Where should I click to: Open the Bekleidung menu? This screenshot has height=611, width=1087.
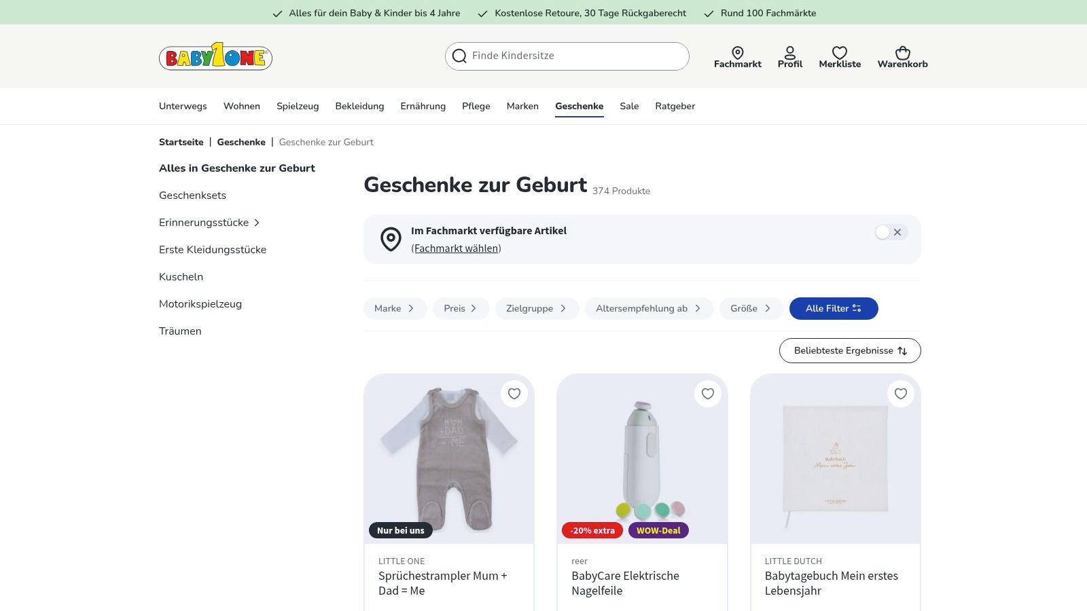pos(359,106)
